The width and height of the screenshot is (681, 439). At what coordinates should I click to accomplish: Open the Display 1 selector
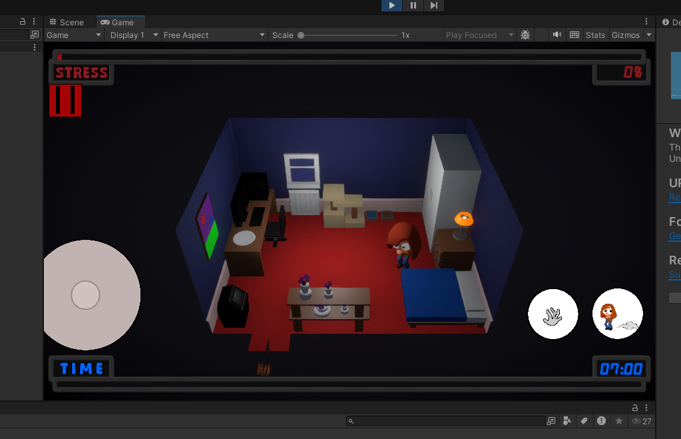131,35
